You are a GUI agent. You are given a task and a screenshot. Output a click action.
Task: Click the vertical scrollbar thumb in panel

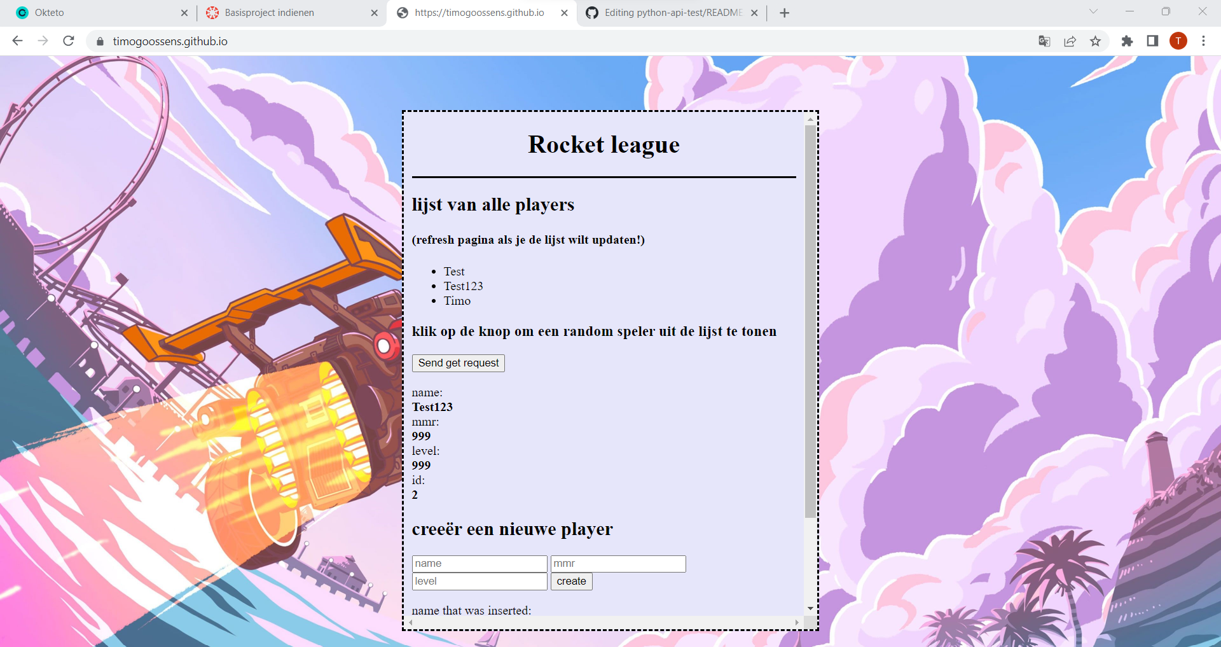tap(810, 321)
